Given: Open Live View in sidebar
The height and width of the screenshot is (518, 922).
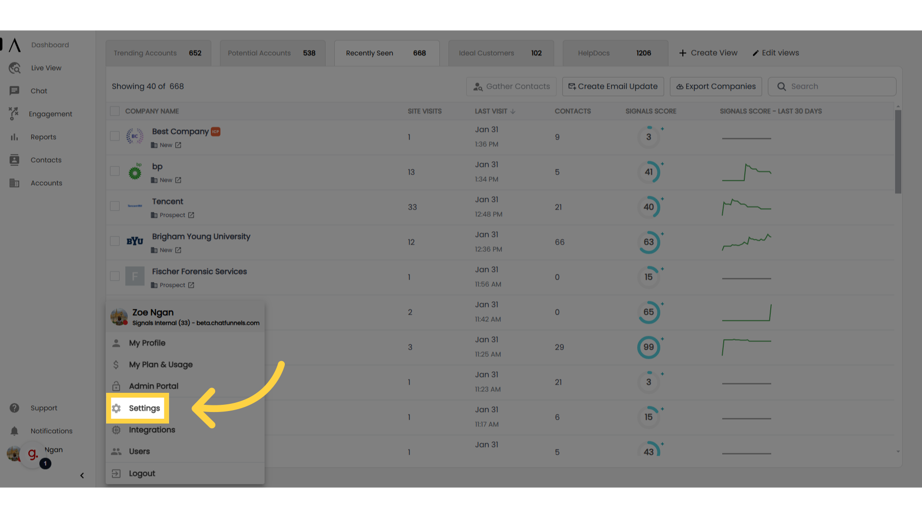Looking at the screenshot, I should 46,68.
